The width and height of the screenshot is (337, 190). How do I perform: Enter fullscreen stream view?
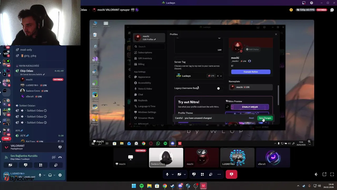pos(332,174)
